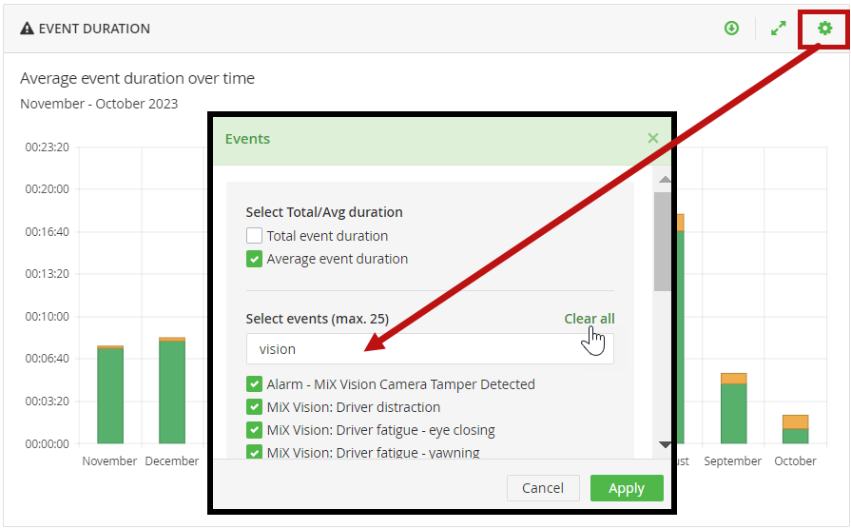The image size is (851, 529).
Task: Click the November bar in the chart
Action: (x=110, y=395)
